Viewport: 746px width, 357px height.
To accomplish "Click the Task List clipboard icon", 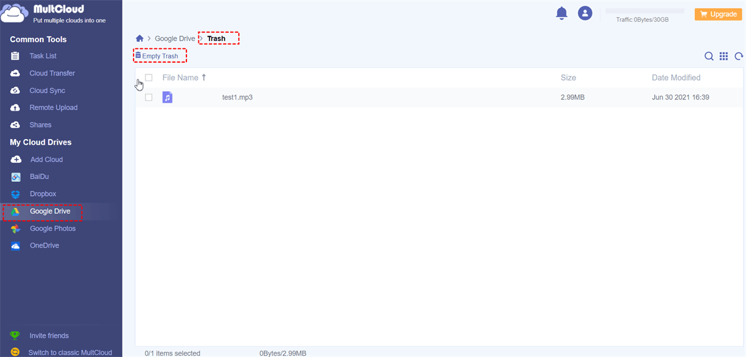I will [x=16, y=56].
